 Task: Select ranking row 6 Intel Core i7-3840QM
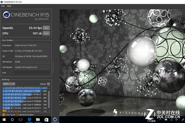click(x=25, y=105)
